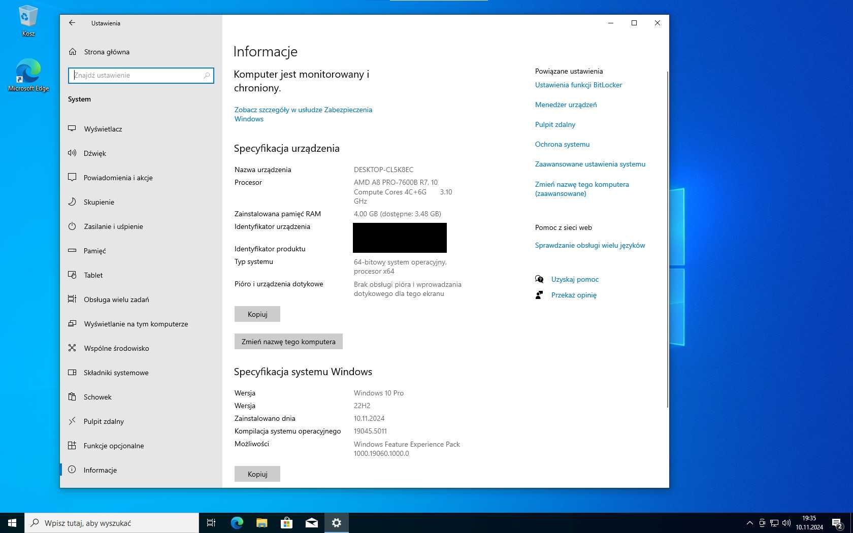The height and width of the screenshot is (533, 853).
Task: Open Microsoft Edge desktop shortcut
Action: pyautogui.click(x=28, y=75)
